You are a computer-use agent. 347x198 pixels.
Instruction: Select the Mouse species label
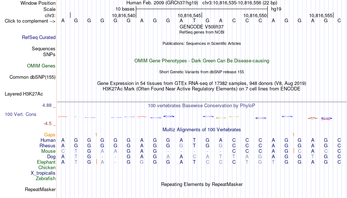tap(48, 151)
